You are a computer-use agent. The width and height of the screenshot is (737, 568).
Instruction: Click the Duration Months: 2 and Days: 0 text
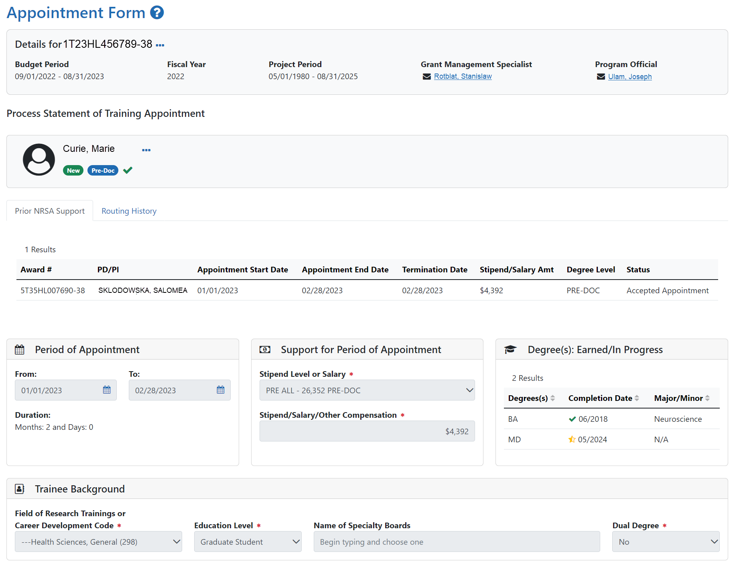point(54,427)
